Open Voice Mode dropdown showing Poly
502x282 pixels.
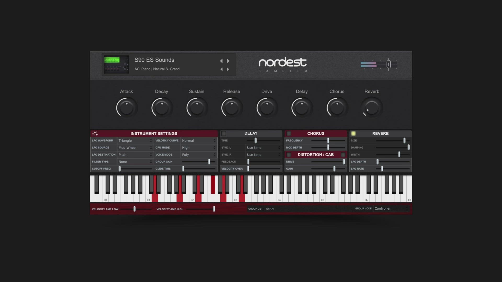[x=199, y=155]
